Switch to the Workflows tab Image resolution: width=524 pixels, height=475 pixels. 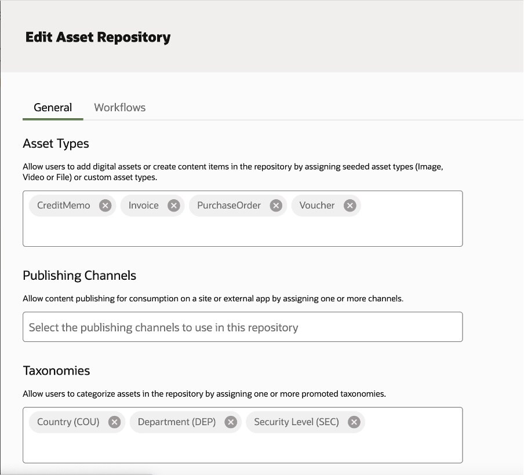pos(119,108)
